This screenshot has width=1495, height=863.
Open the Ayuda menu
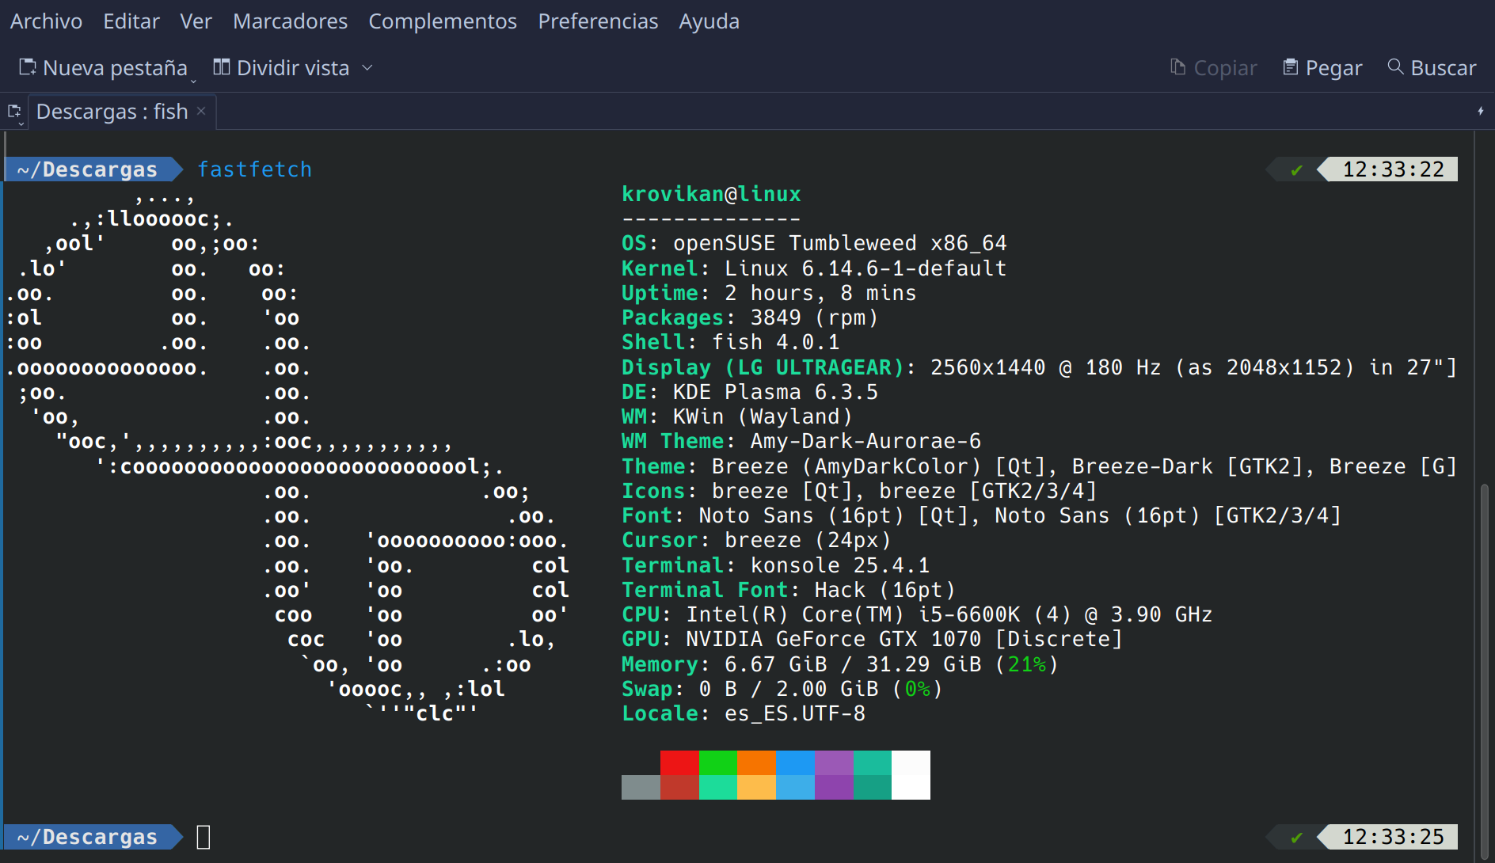[x=709, y=21]
